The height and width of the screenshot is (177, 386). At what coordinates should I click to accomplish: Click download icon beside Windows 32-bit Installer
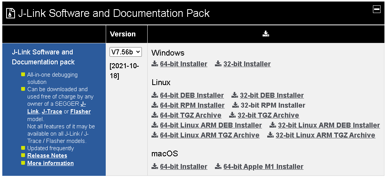click(x=218, y=64)
